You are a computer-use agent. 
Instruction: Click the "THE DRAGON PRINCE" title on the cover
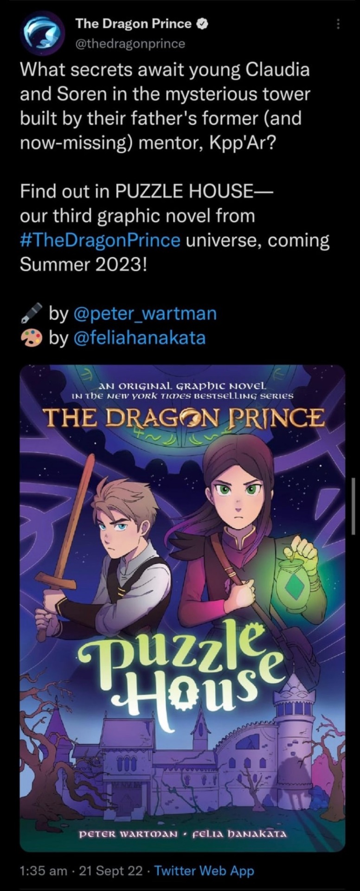point(183,420)
